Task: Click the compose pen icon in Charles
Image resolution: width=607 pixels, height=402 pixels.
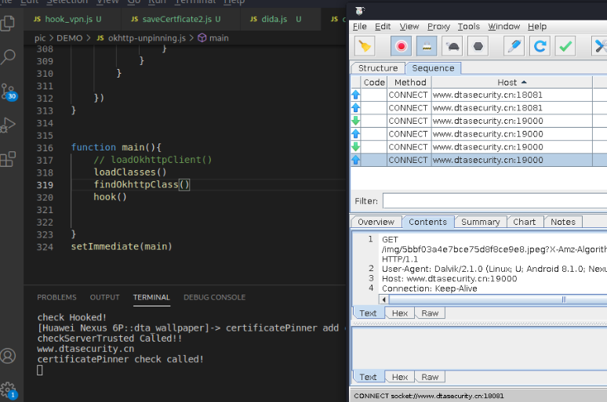Action: (x=514, y=46)
